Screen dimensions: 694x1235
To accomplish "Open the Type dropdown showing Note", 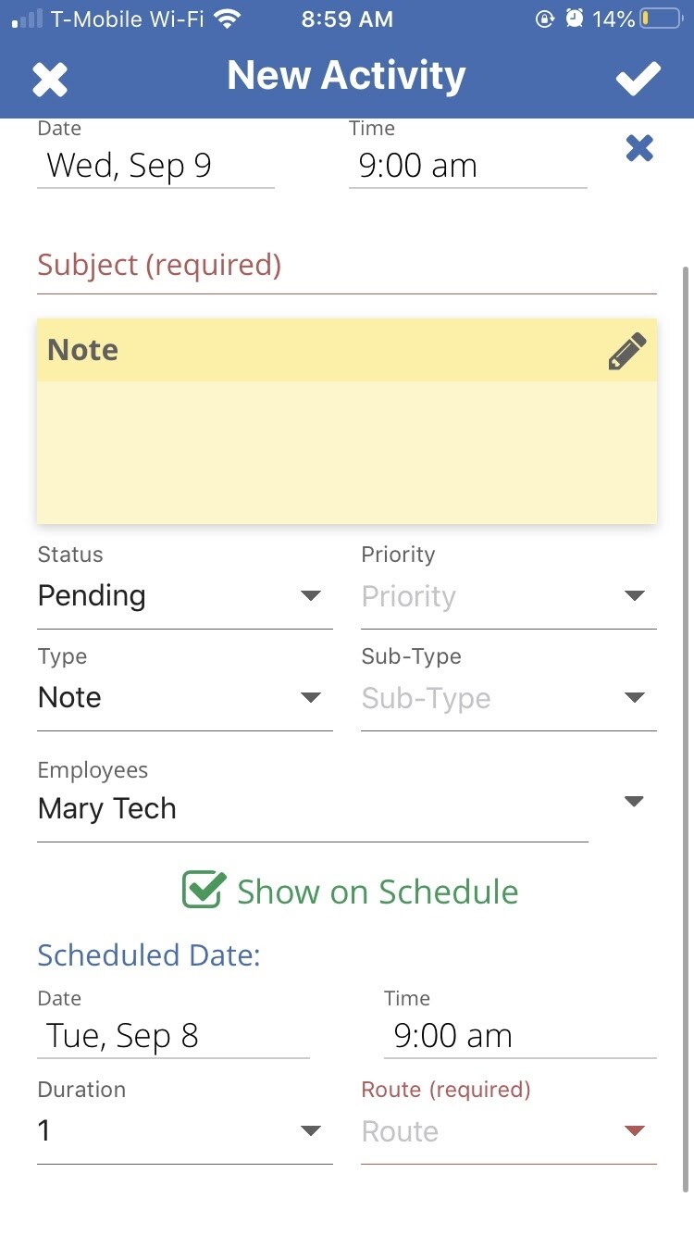I will point(184,698).
